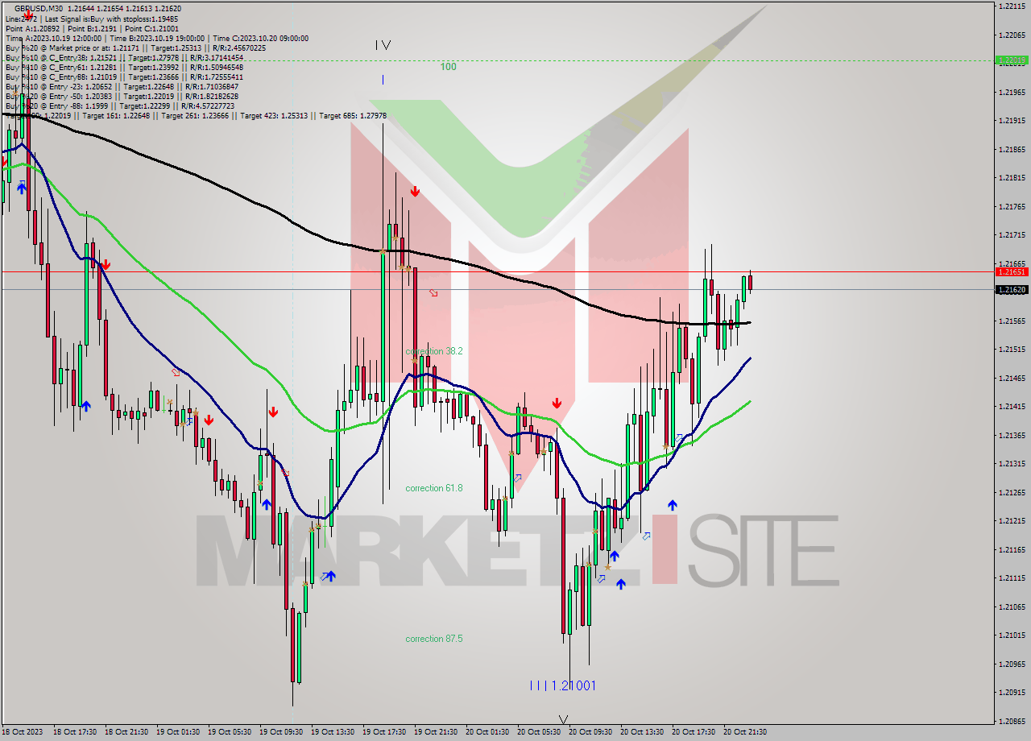Click the 1.22115 price axis label
1031x741 pixels.
tap(1012, 6)
